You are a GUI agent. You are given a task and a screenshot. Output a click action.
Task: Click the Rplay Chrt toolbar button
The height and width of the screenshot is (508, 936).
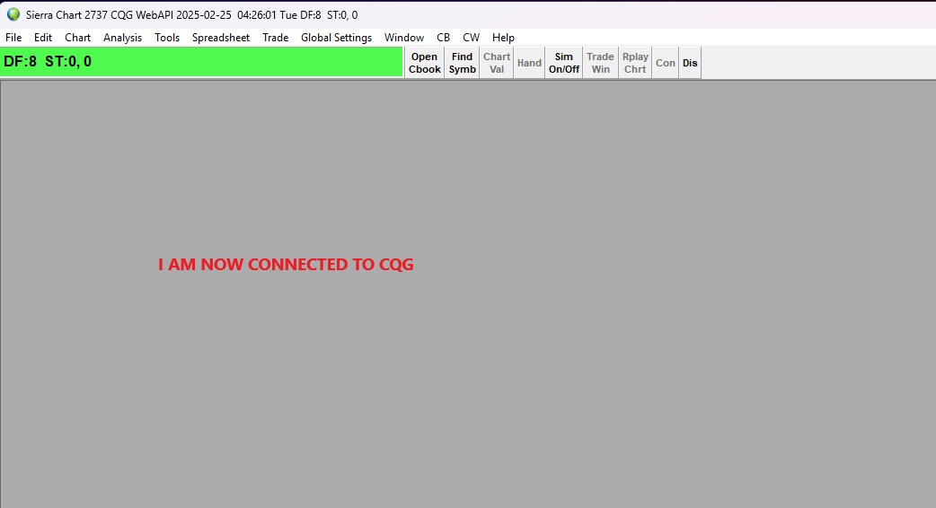[x=635, y=63]
